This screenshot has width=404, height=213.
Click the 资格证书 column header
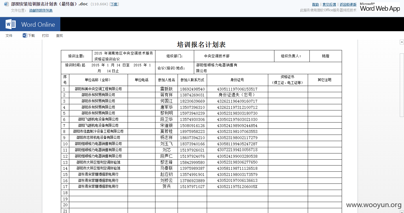coord(288,80)
